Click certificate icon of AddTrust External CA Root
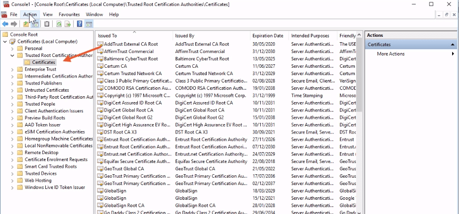 [100, 44]
